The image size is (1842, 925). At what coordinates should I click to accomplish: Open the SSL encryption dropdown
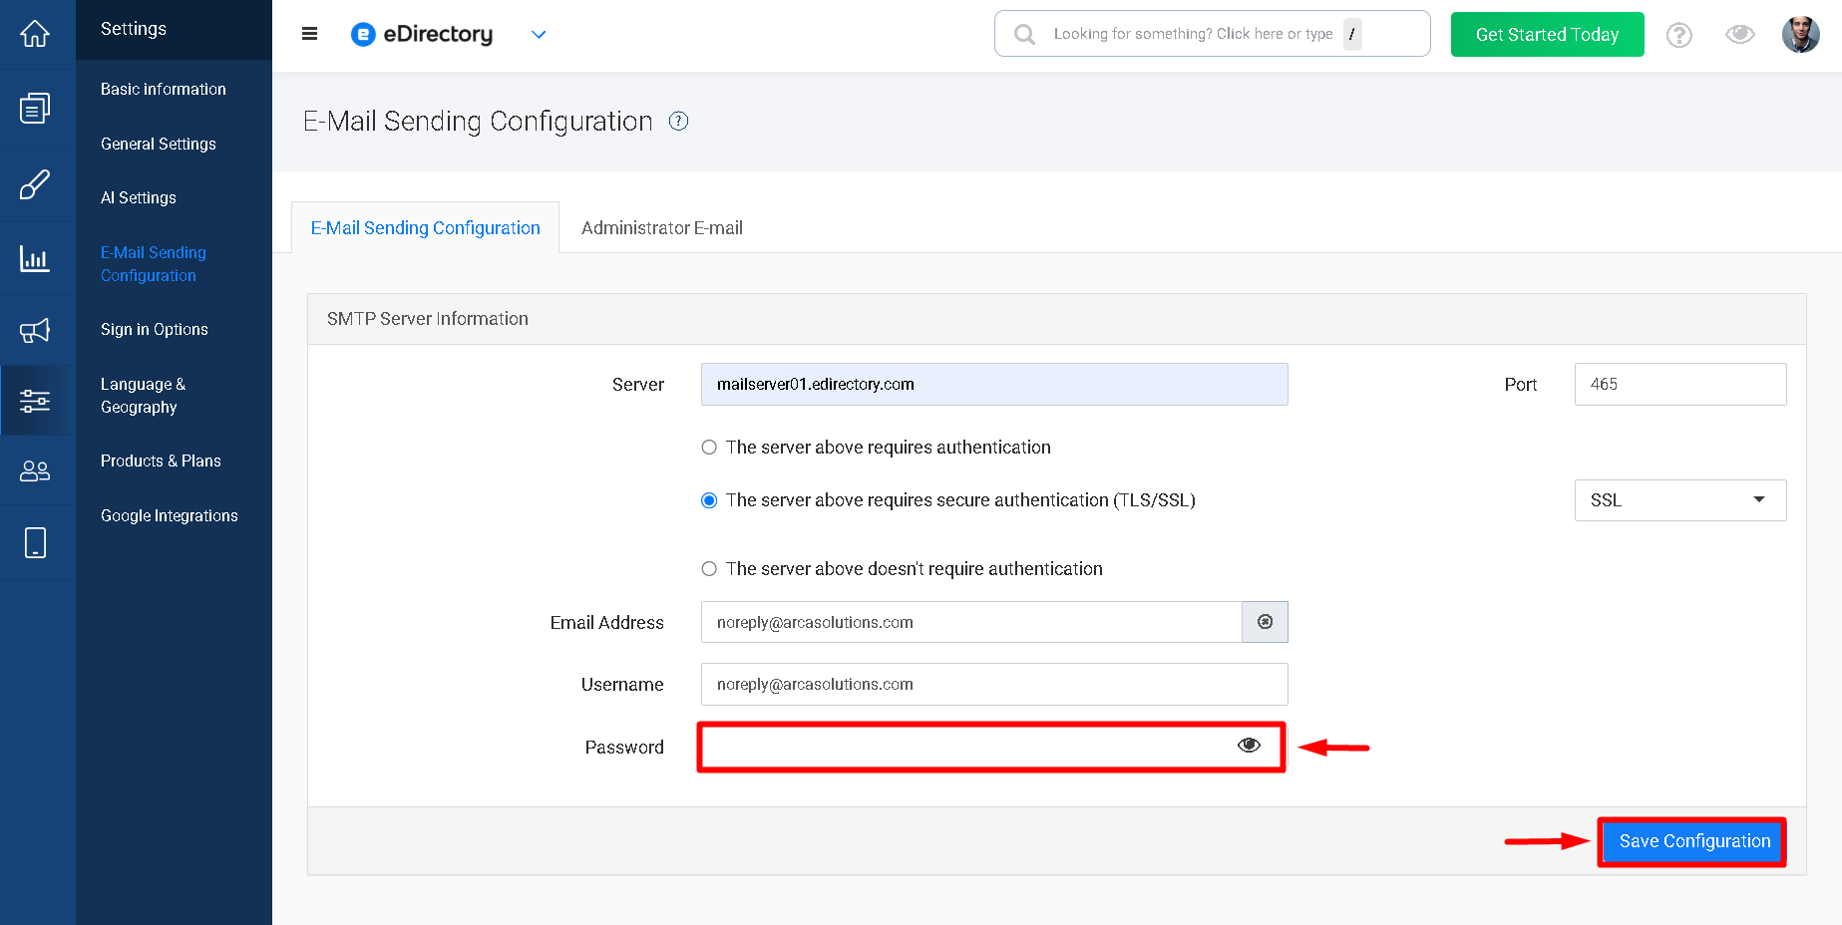click(x=1680, y=500)
